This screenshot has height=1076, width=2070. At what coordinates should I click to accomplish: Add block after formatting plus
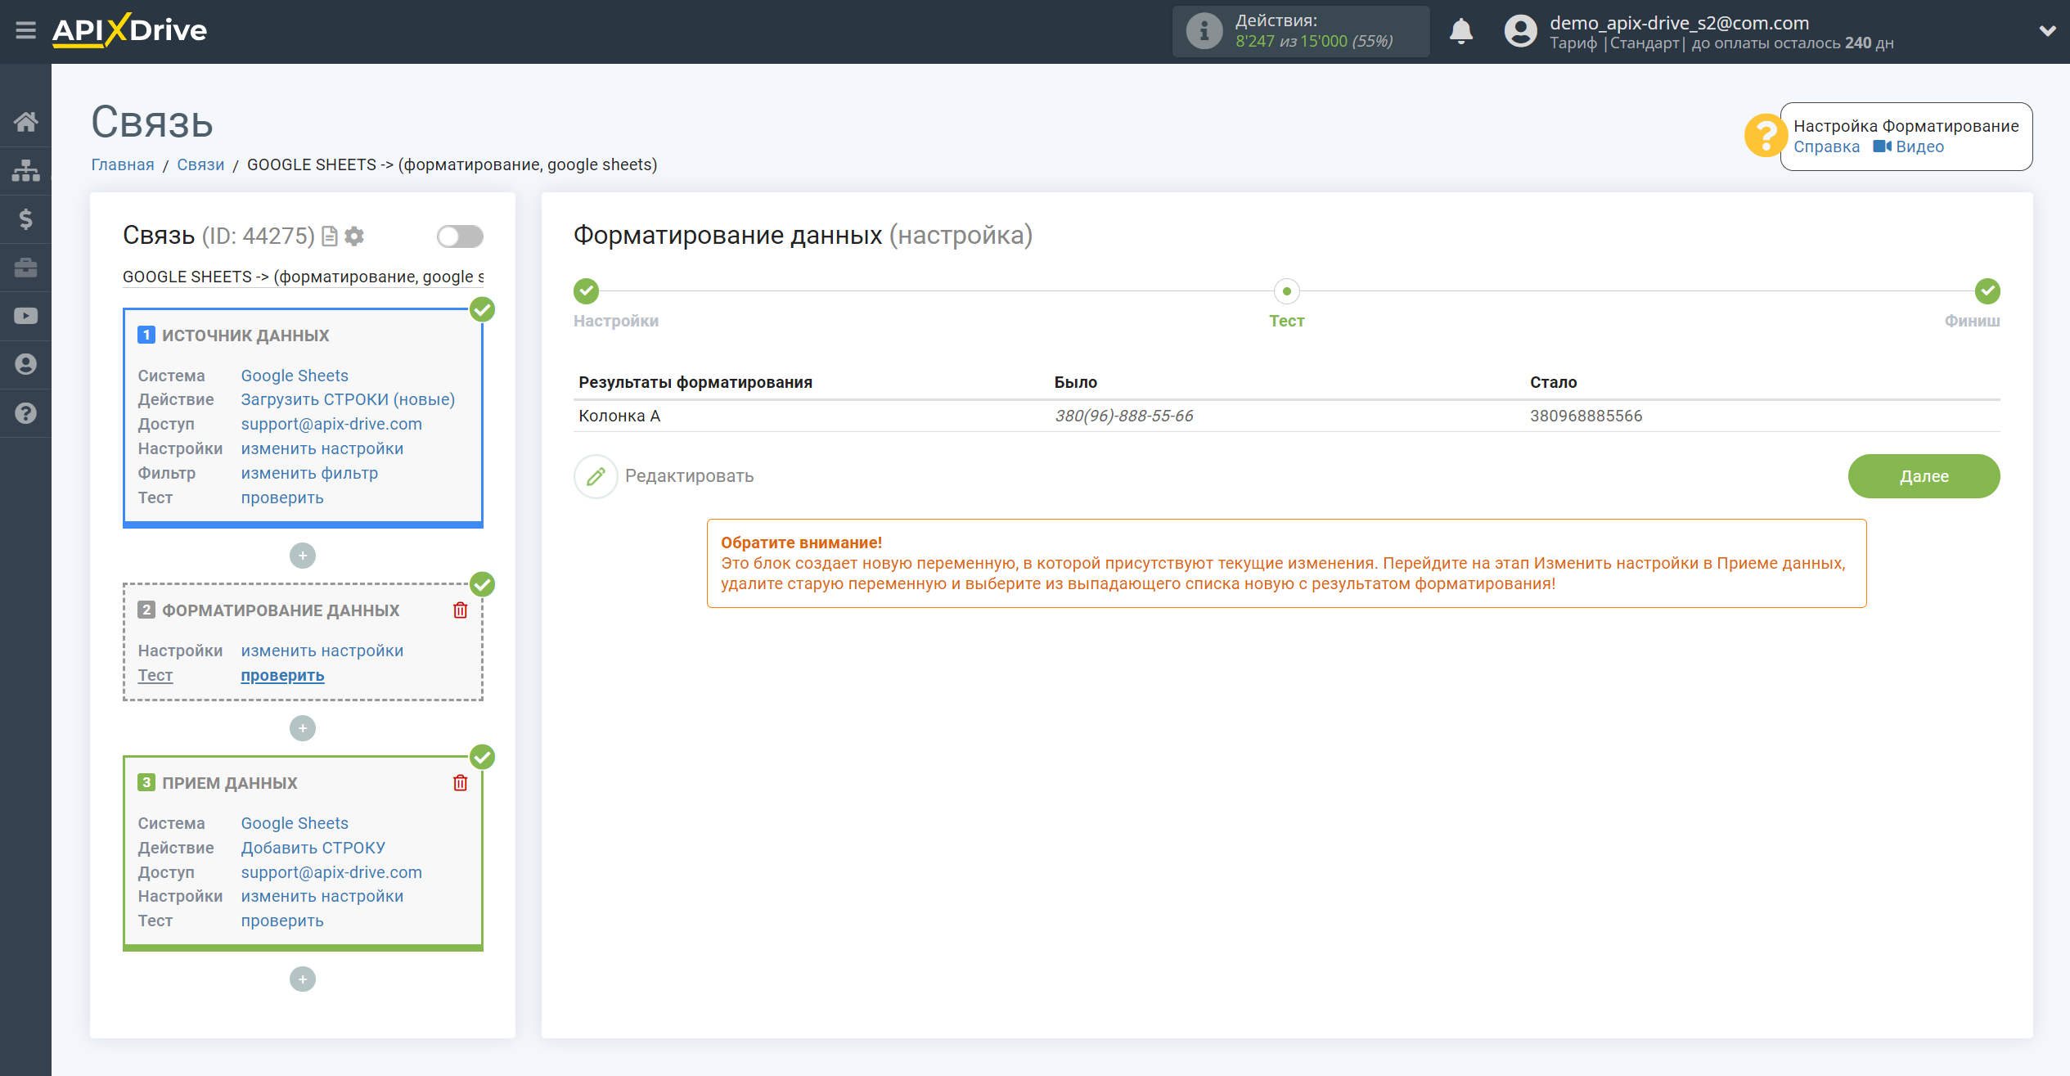tap(303, 728)
